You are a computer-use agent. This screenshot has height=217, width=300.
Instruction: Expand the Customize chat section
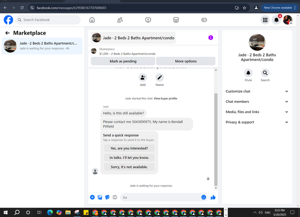pos(257,91)
